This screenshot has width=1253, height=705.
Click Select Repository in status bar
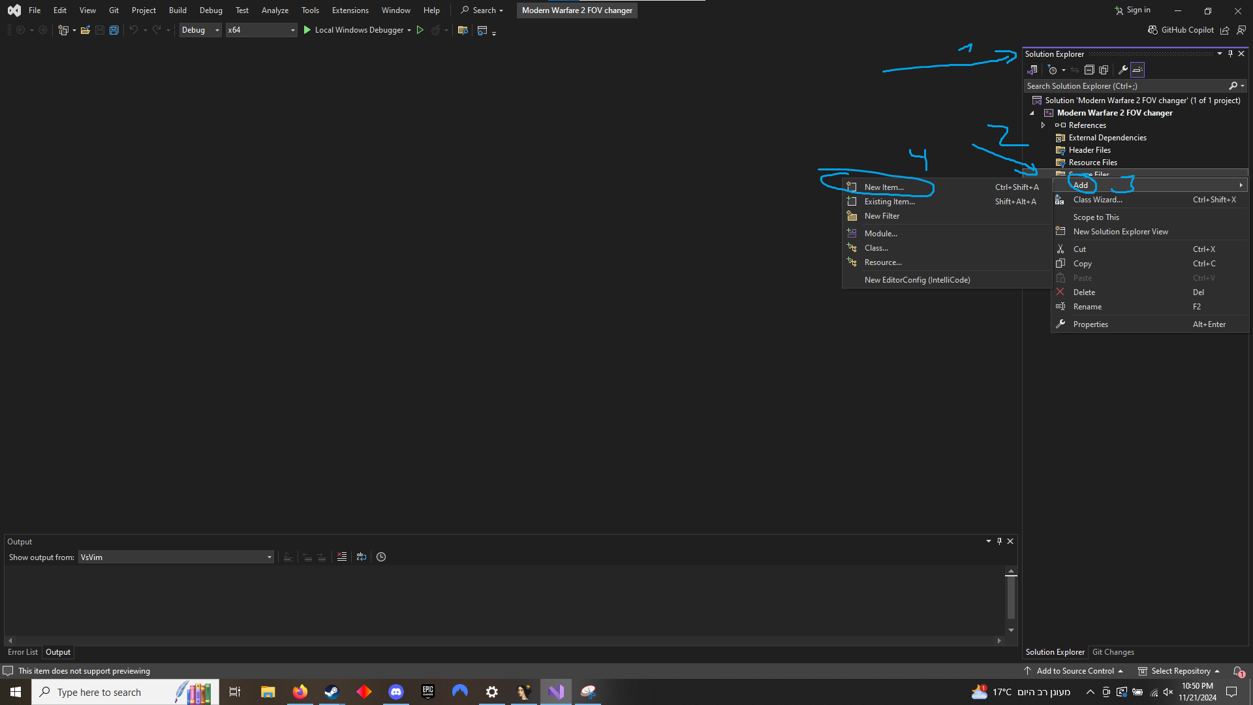pos(1179,671)
